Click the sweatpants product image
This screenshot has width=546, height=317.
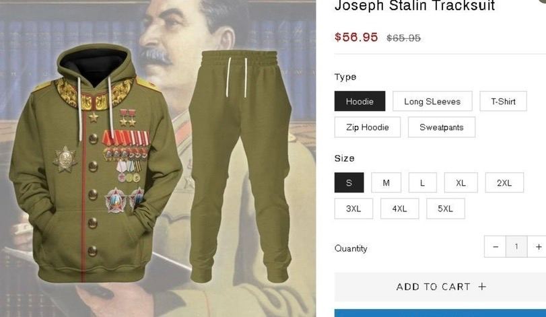[x=240, y=166]
